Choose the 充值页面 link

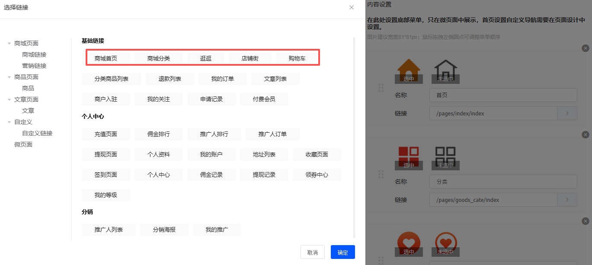pos(106,134)
